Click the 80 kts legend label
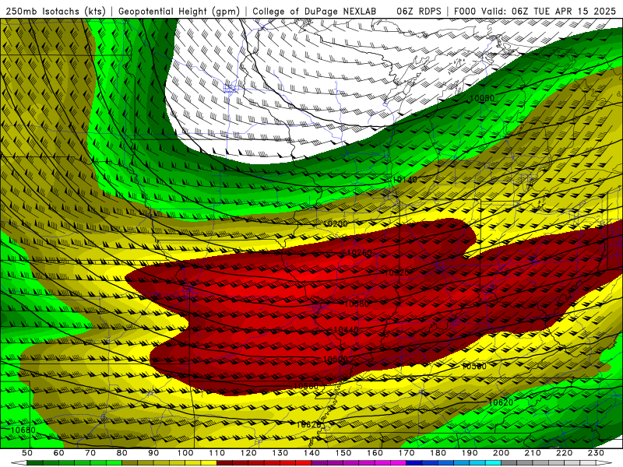 click(x=122, y=453)
